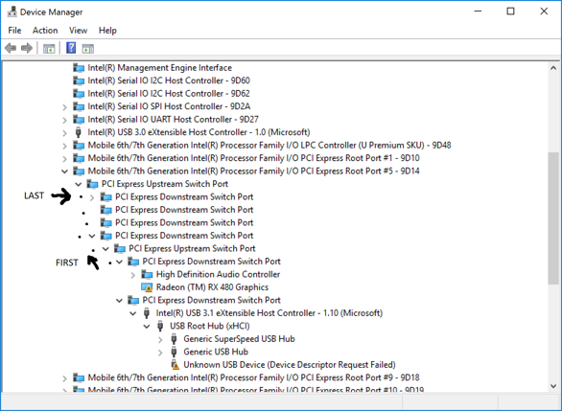
Task: Expand Serial IO UART Host Controller 9D27
Action: [64, 120]
